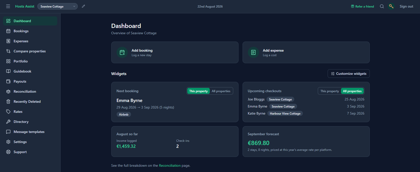The height and width of the screenshot is (172, 420).
Task: Click Emma Byrne name in Next booking
Action: pos(129,100)
